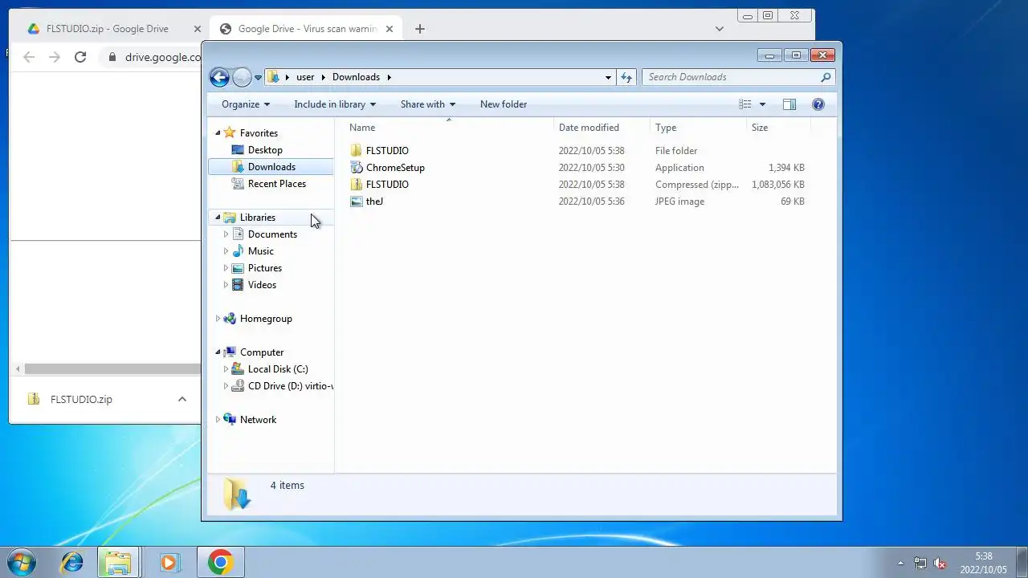Expand the Videos library node
The width and height of the screenshot is (1028, 578).
(226, 285)
